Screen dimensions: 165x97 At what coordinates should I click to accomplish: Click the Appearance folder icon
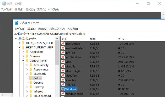[31, 70]
